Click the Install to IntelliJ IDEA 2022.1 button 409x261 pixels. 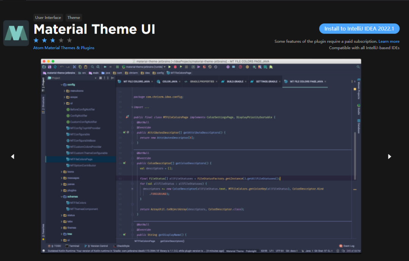point(359,29)
